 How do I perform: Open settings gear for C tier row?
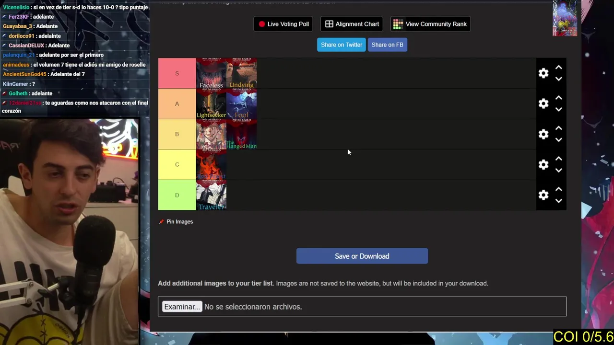[543, 164]
